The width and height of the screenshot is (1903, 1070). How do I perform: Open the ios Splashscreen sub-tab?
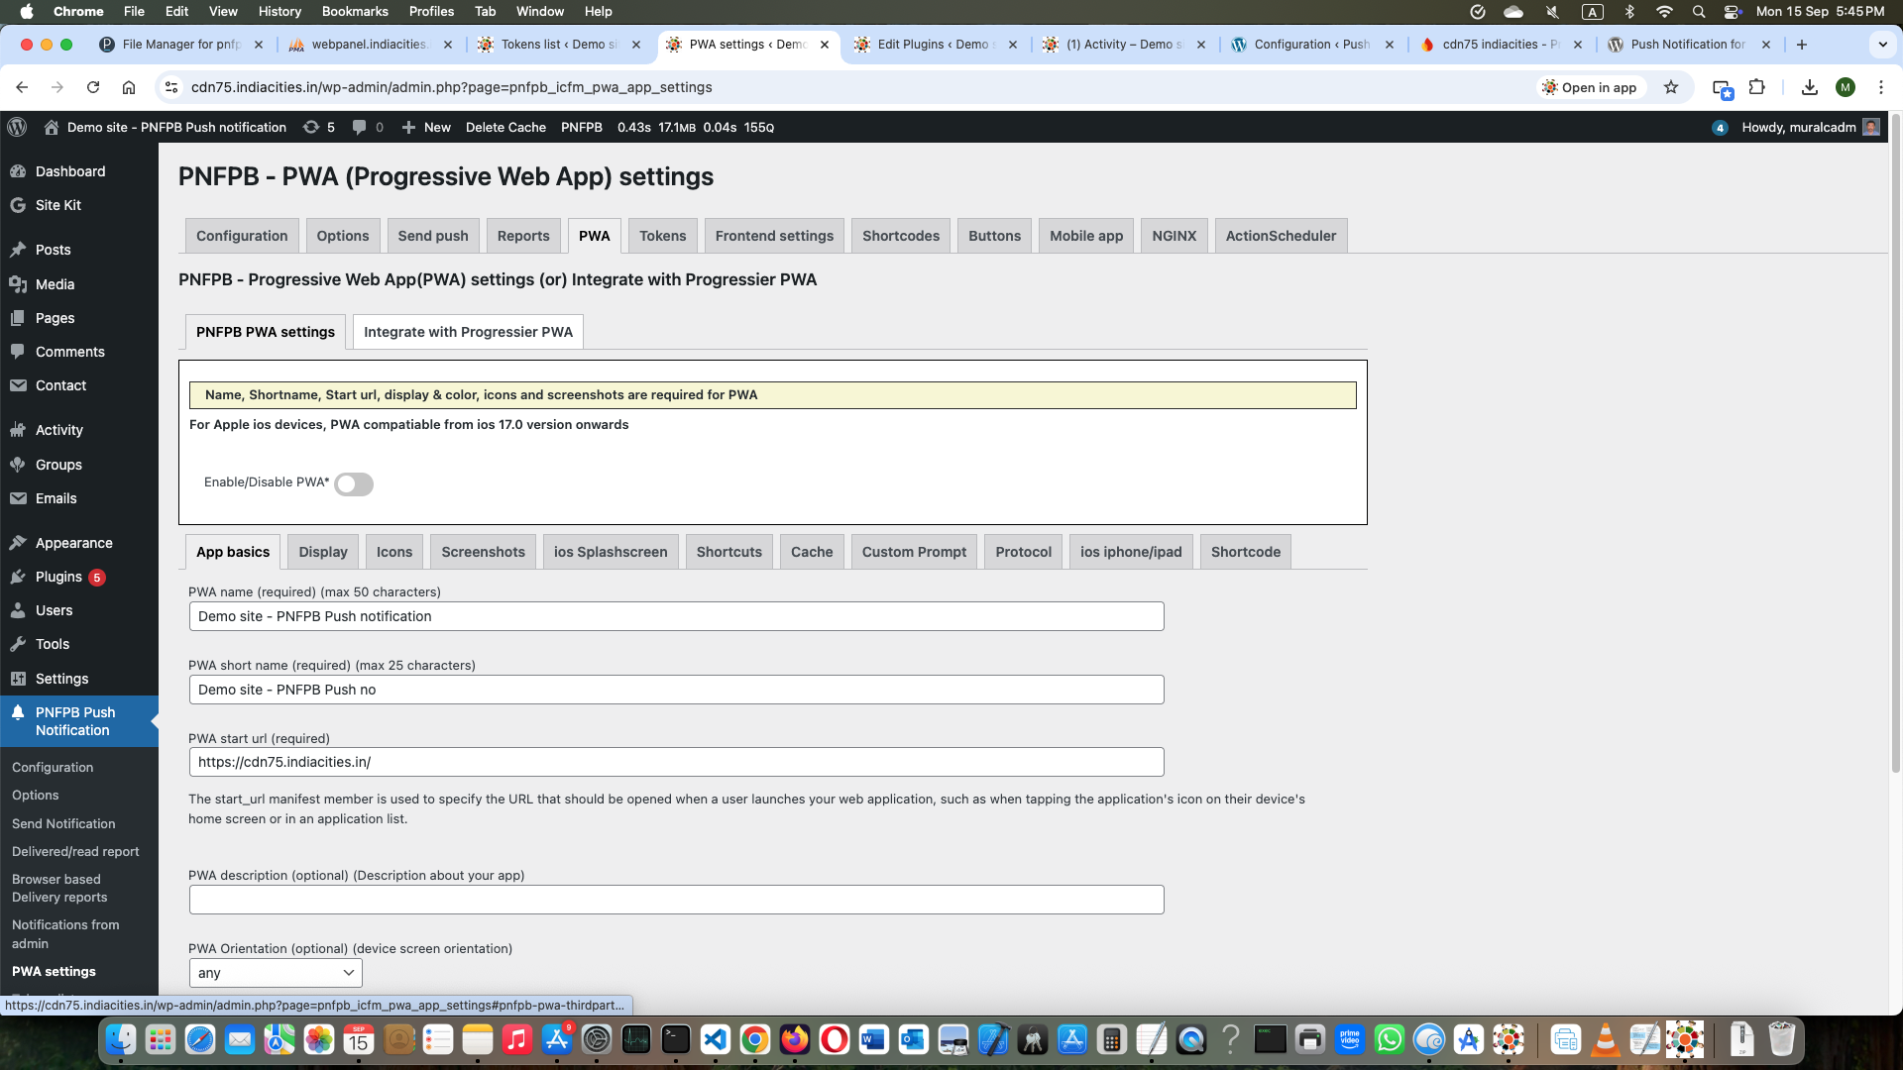click(611, 552)
